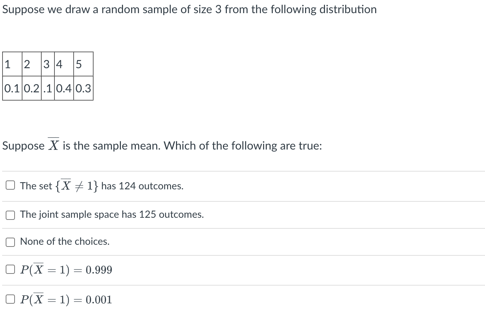
Task: Click the None of the choices label
Action: pyautogui.click(x=64, y=242)
